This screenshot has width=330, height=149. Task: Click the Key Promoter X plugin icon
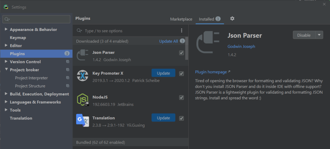[x=82, y=76]
